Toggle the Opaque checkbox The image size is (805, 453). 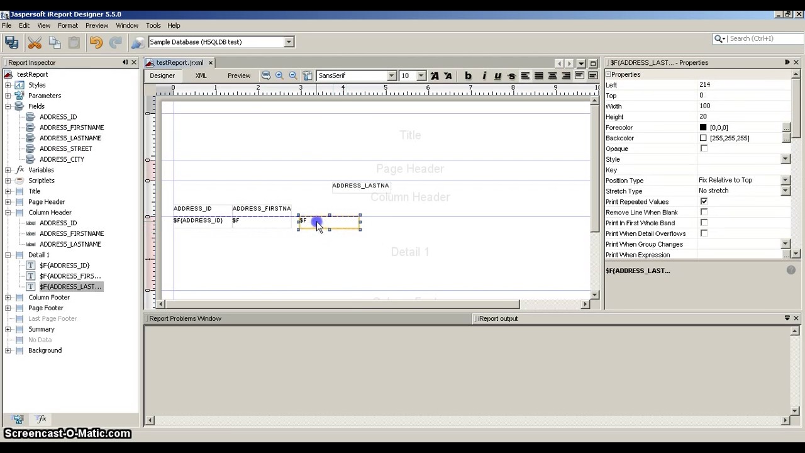(704, 148)
